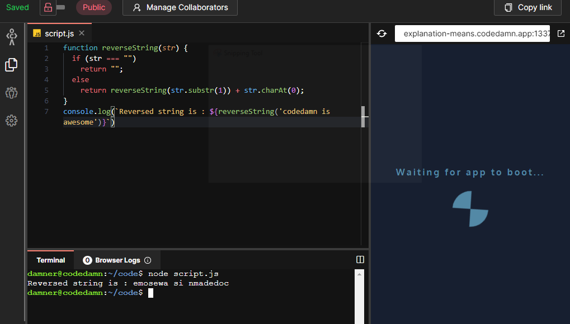Click 'emosewa si nmadedoc' terminal output
Viewport: 570px width, 324px height.
(x=181, y=283)
